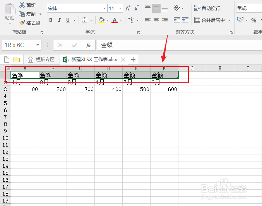Viewport: 262px width, 206px height.
Task: Select row 3 header
Action: (x=5, y=89)
